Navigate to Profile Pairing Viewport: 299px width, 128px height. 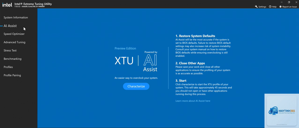tap(12, 75)
